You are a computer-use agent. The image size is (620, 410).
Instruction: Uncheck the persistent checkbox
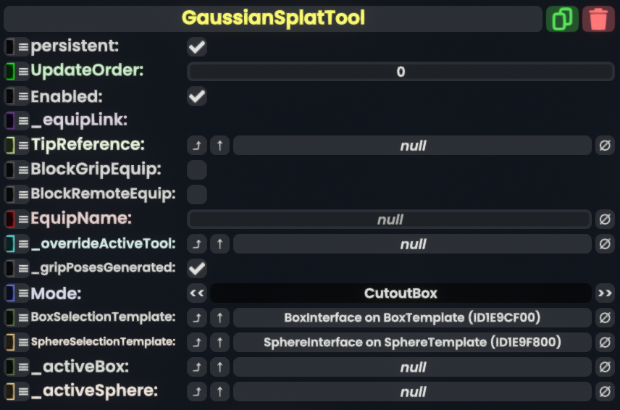pyautogui.click(x=196, y=47)
